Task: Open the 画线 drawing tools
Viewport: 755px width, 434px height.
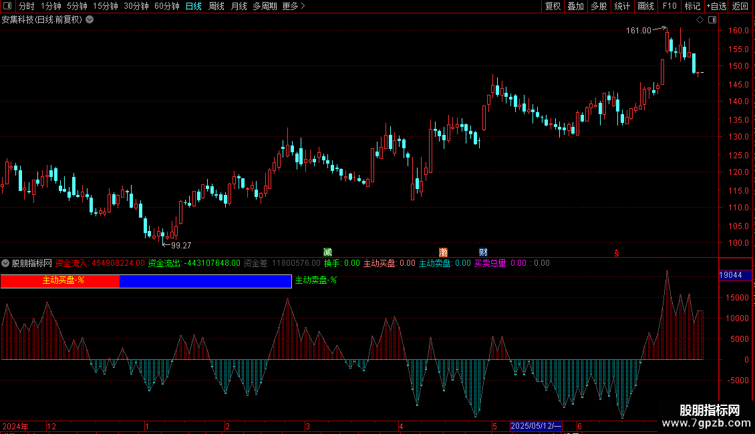Action: pos(645,6)
